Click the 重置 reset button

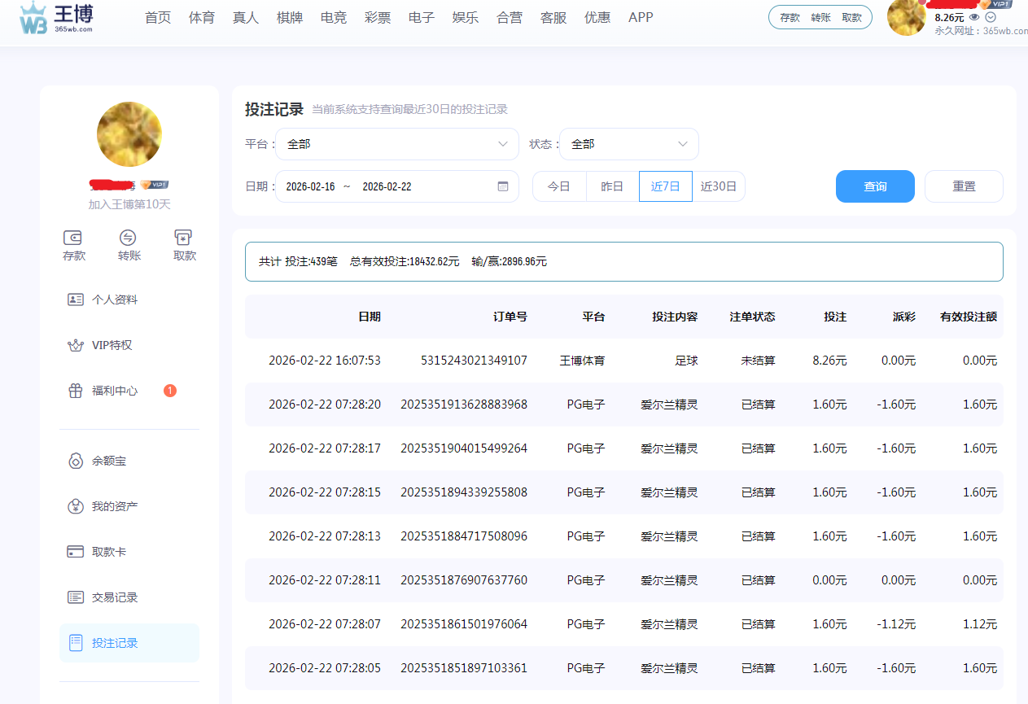[x=964, y=186]
